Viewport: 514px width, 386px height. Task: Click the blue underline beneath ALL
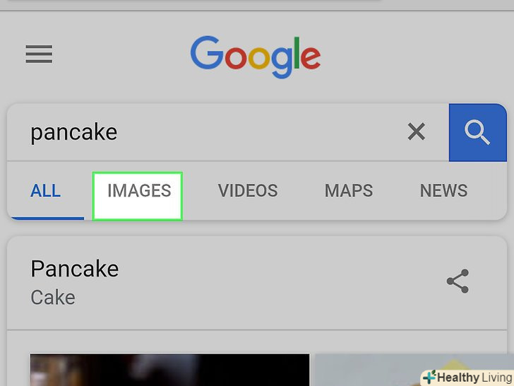45,217
